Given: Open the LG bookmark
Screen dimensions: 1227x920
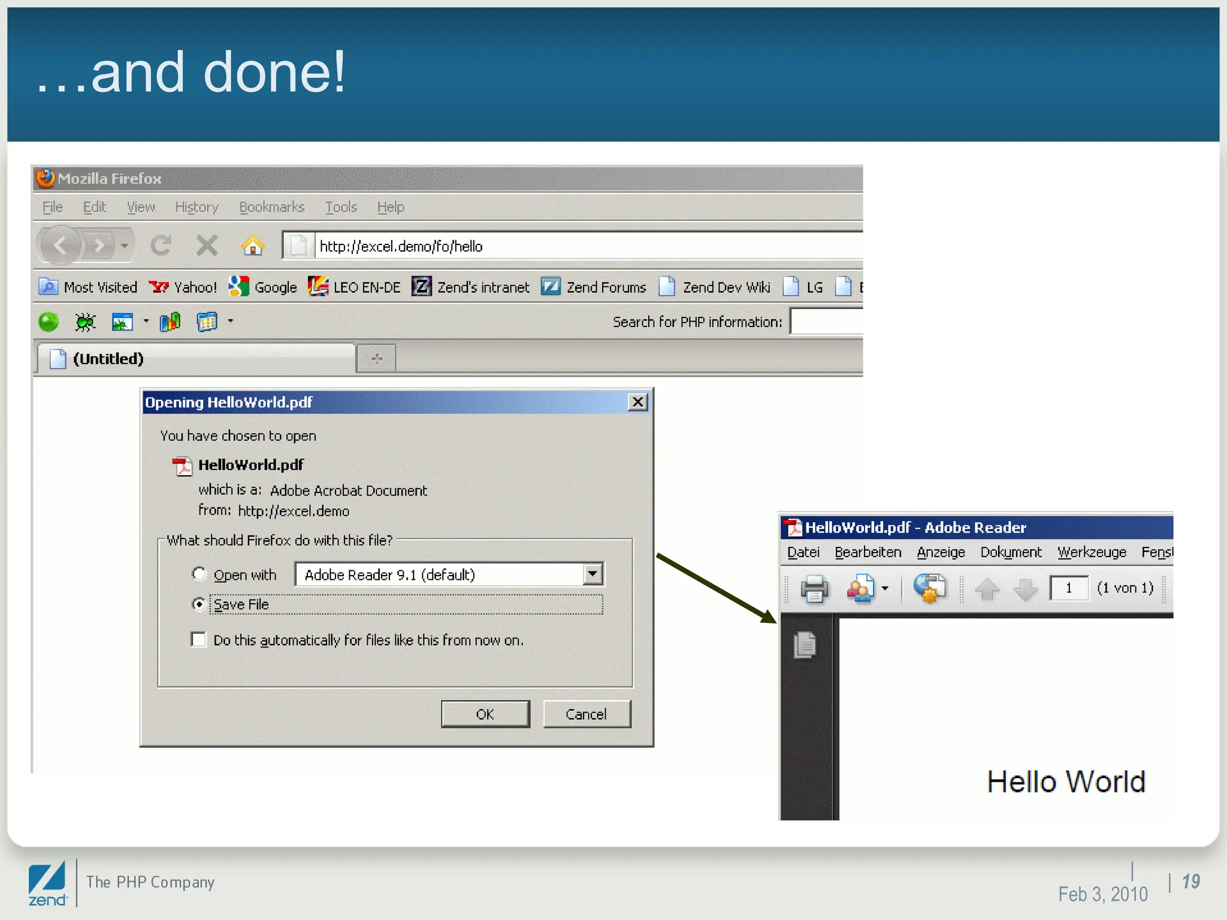Looking at the screenshot, I should [803, 287].
